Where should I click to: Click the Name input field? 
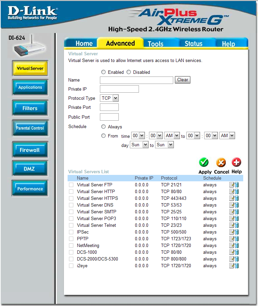[x=137, y=80]
